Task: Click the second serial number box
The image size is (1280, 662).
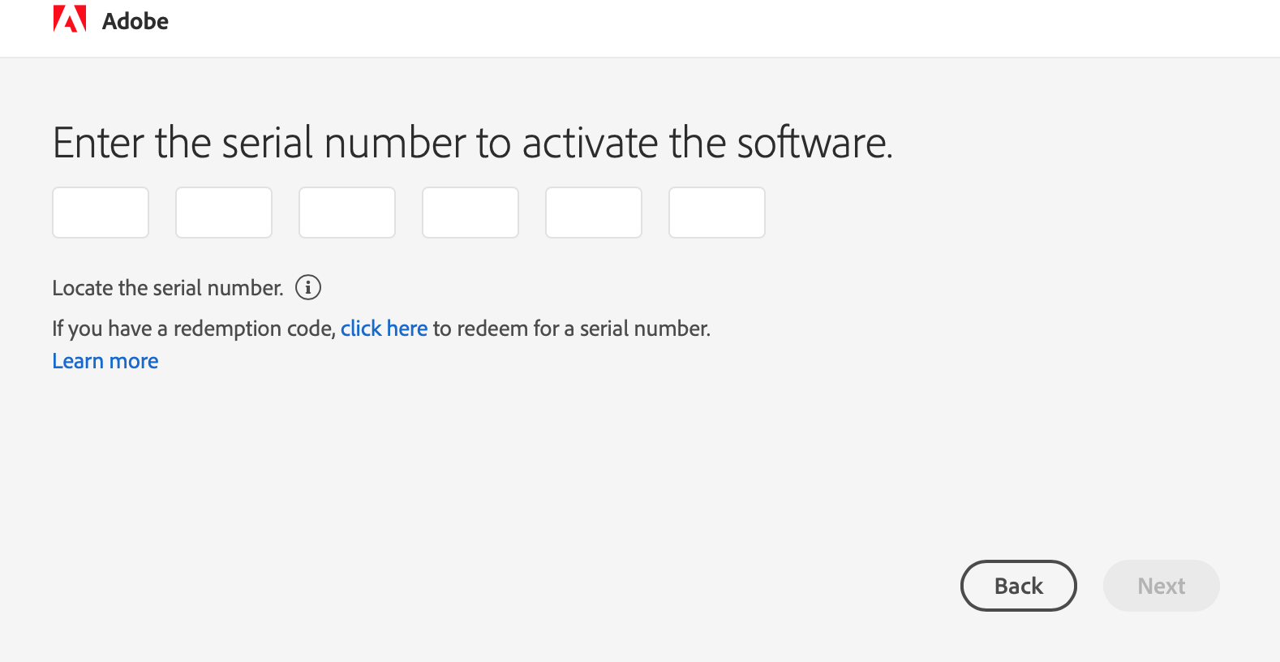Action: [x=223, y=212]
